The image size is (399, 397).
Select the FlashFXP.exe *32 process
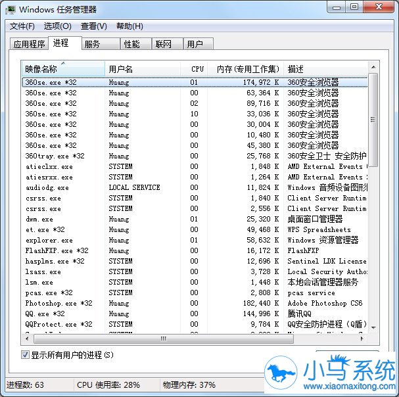point(195,250)
